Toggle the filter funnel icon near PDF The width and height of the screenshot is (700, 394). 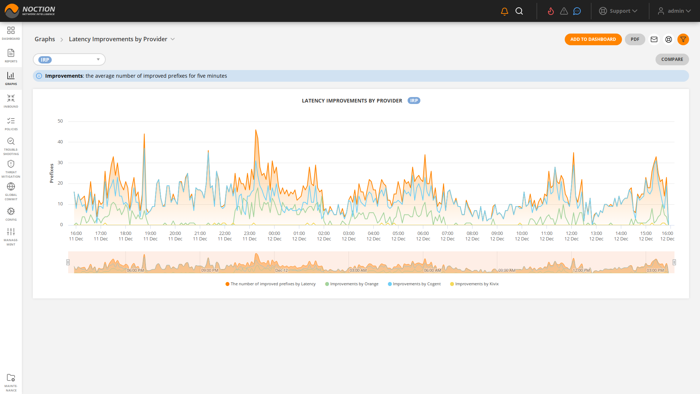tap(683, 39)
